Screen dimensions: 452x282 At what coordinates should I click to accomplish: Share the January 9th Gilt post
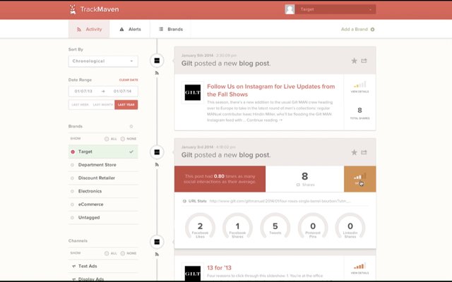(x=364, y=61)
